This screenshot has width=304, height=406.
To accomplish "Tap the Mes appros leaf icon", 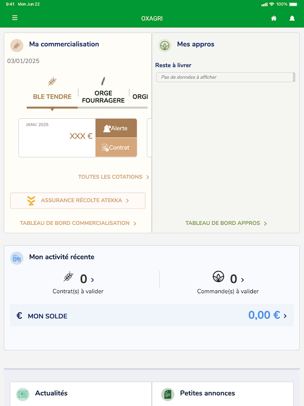I will click(x=165, y=46).
